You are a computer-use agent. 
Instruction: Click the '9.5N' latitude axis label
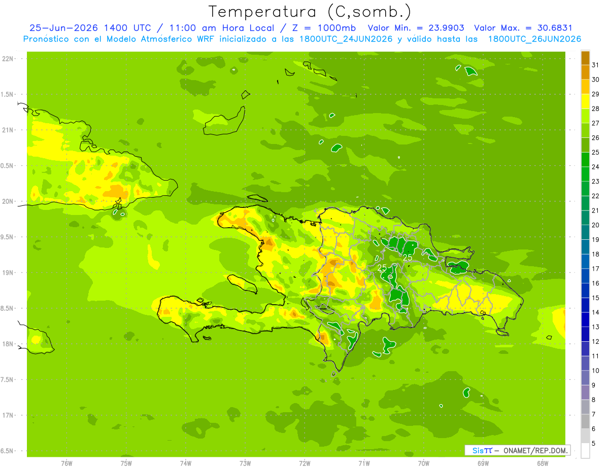tap(8, 237)
